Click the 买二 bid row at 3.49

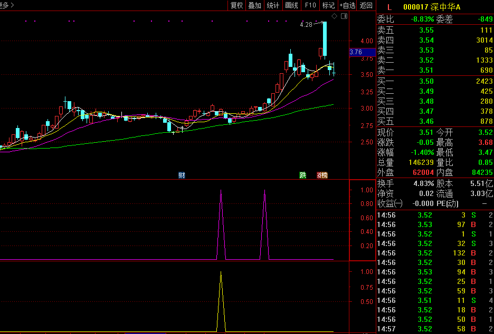[435, 91]
